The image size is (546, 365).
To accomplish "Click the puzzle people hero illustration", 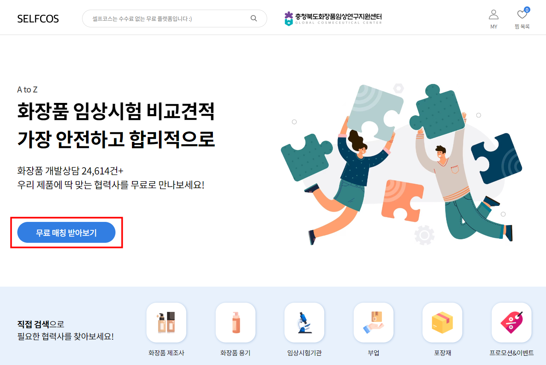I will [401, 164].
